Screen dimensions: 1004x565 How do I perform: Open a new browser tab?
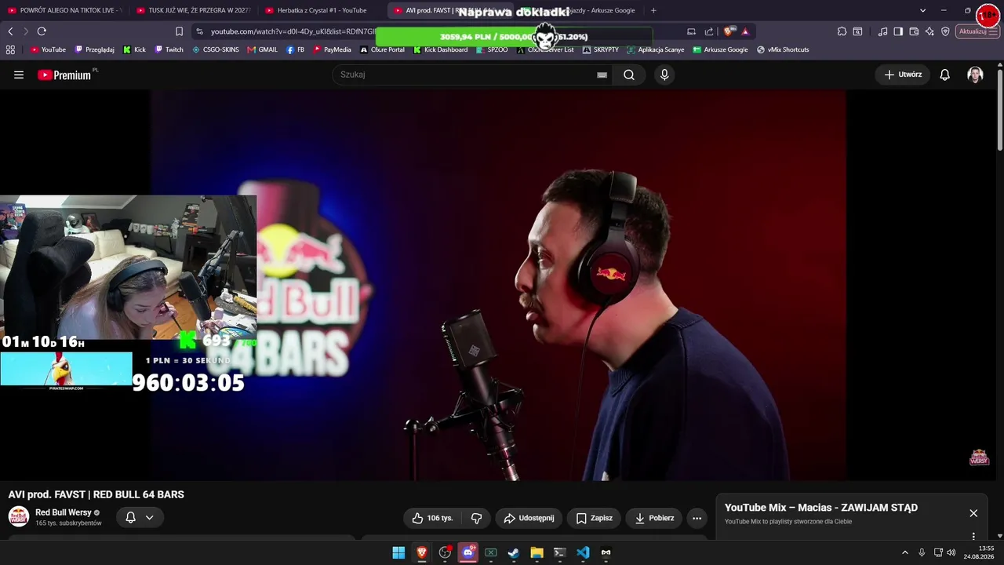coord(653,10)
